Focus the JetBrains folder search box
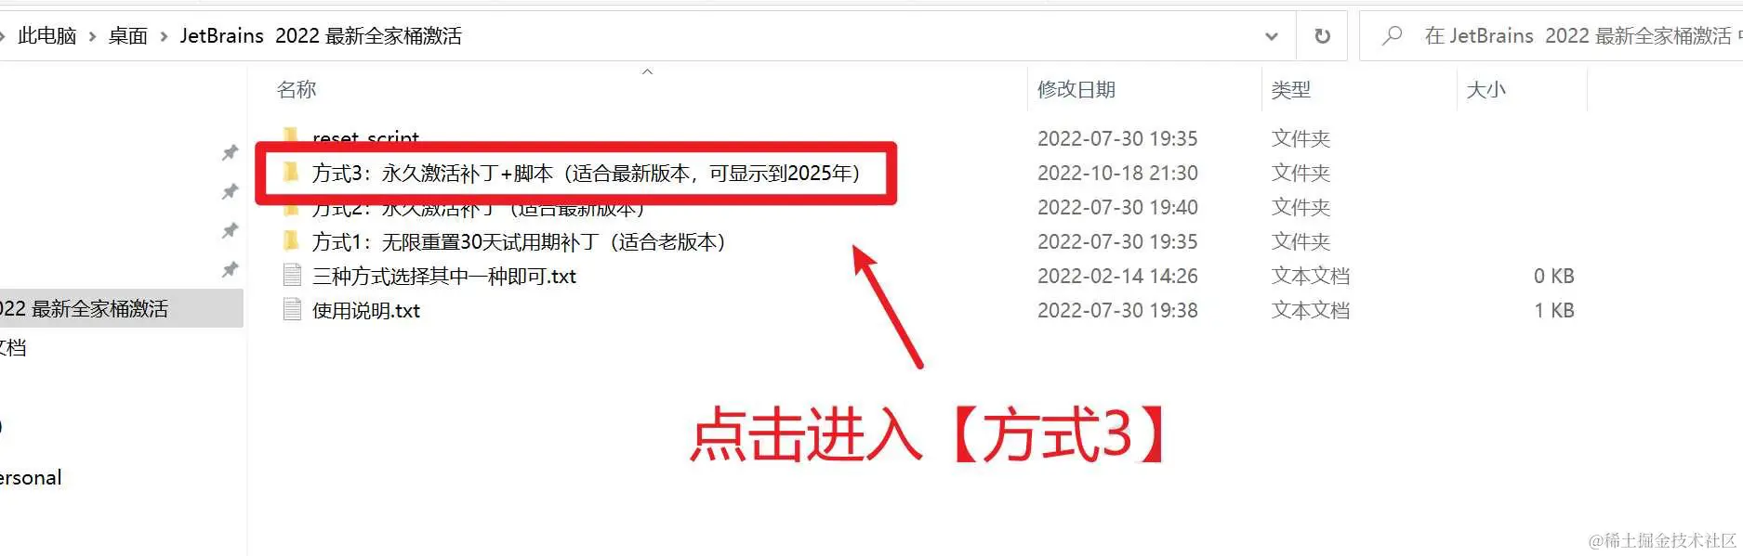The width and height of the screenshot is (1743, 556). [1551, 36]
